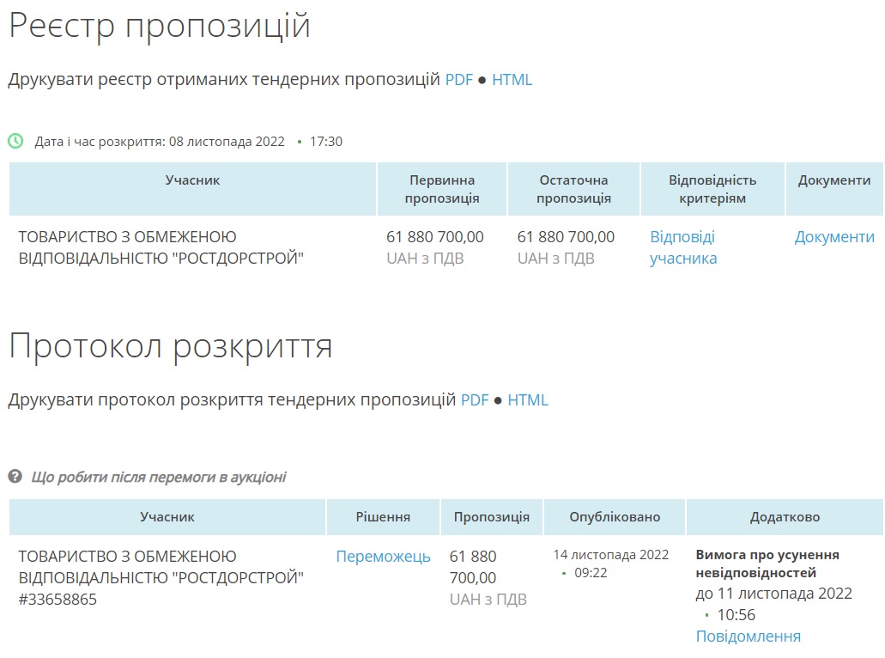Open HTML version of proposals registry
The image size is (885, 658).
click(x=512, y=80)
